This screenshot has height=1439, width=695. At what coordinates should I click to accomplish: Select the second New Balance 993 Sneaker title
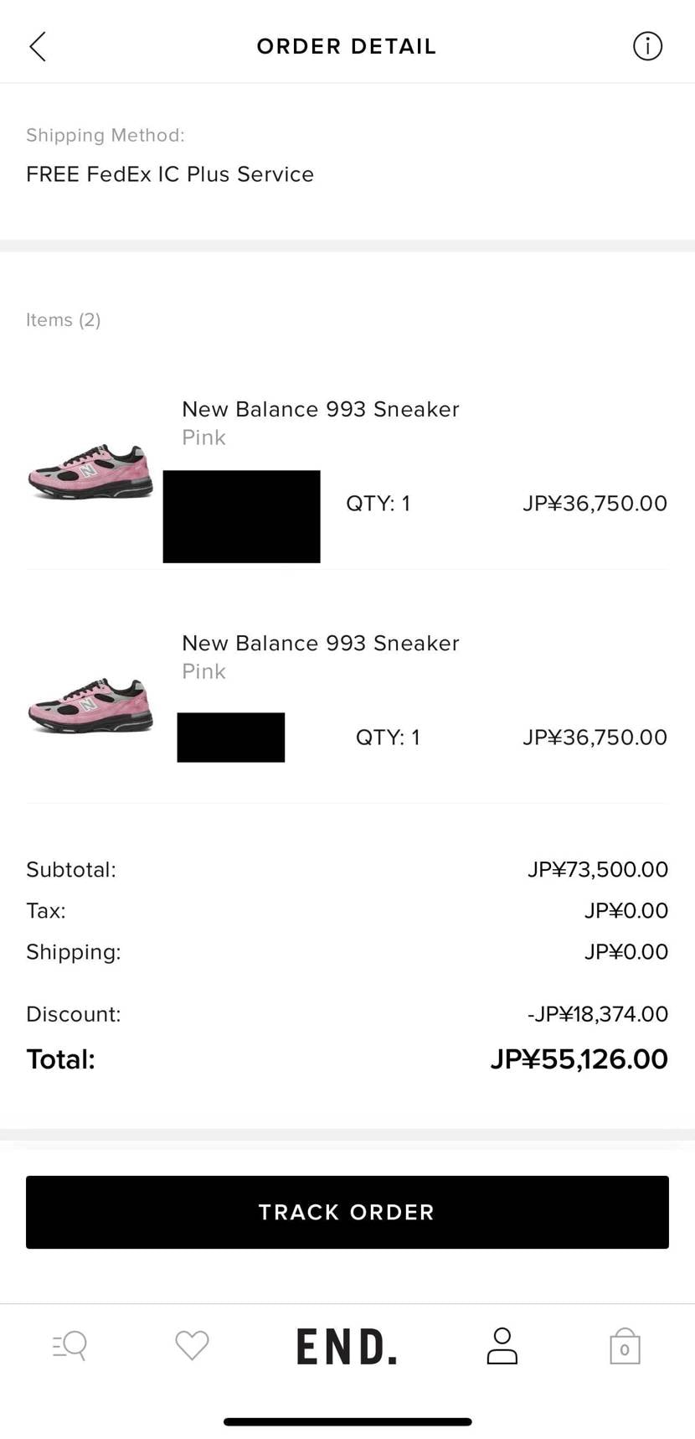tap(321, 643)
